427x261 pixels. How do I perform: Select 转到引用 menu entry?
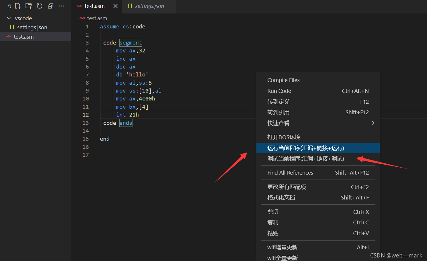tap(318, 112)
